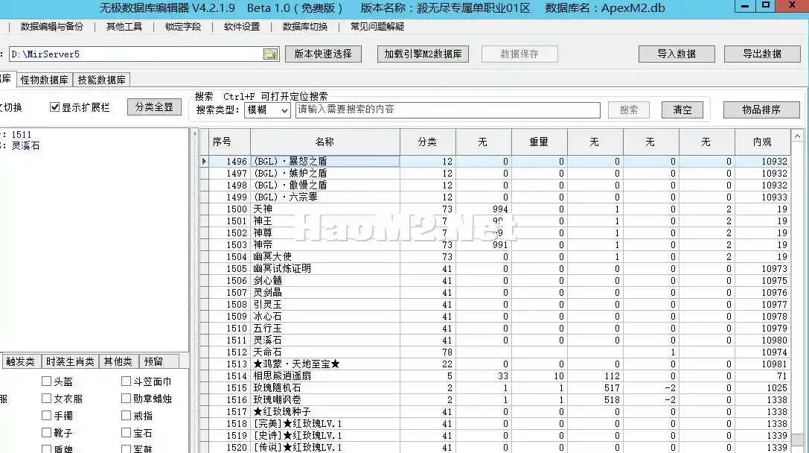Check the 头盔 checkbox
The image size is (809, 453).
(46, 381)
